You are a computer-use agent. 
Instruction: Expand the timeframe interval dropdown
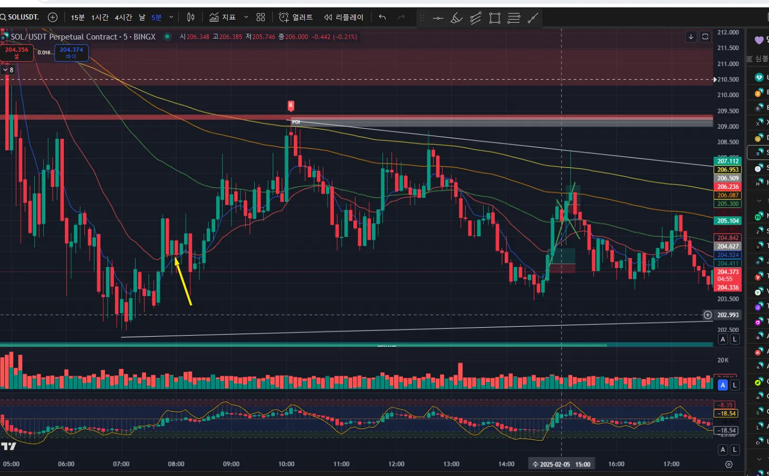click(x=171, y=17)
